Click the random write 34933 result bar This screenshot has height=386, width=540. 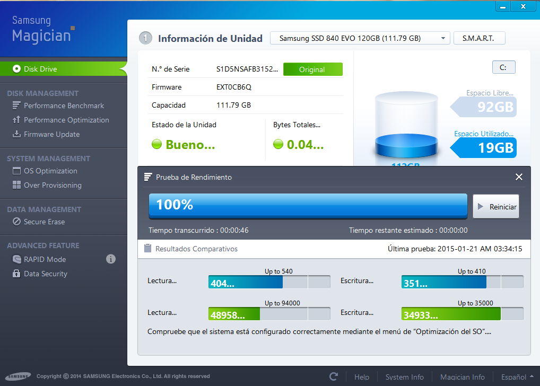click(x=462, y=314)
